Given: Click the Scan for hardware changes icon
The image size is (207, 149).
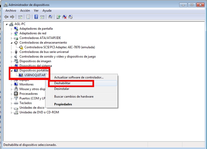Looking at the screenshot, I should 50,17.
